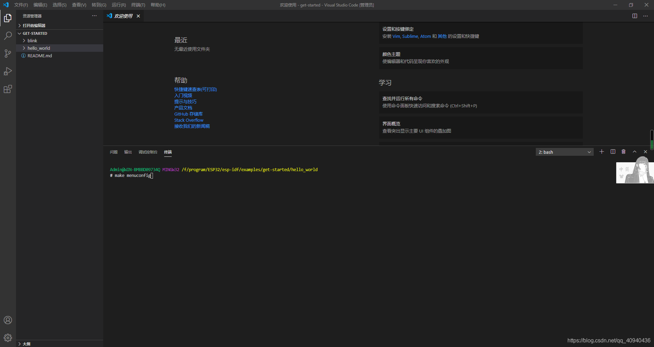Open the Explorer view in activity bar
Image resolution: width=654 pixels, height=347 pixels.
pyautogui.click(x=8, y=18)
